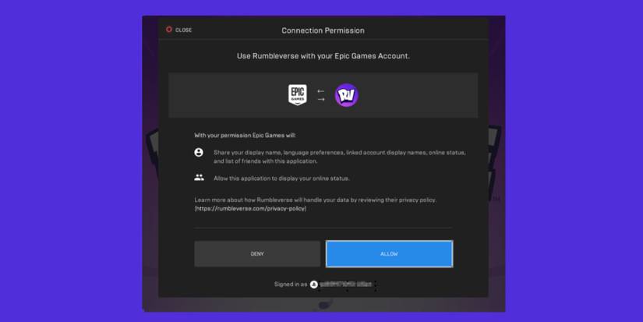
Task: Click the single-person profile icon
Action: click(199, 153)
